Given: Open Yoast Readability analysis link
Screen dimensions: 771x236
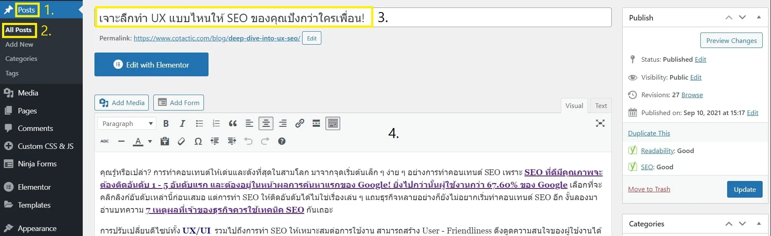Looking at the screenshot, I should [x=658, y=151].
